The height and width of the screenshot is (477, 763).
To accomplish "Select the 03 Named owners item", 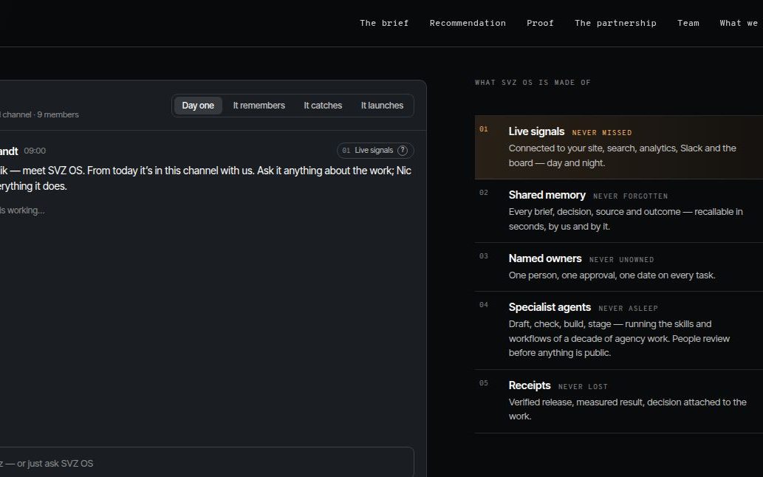I will pos(619,267).
